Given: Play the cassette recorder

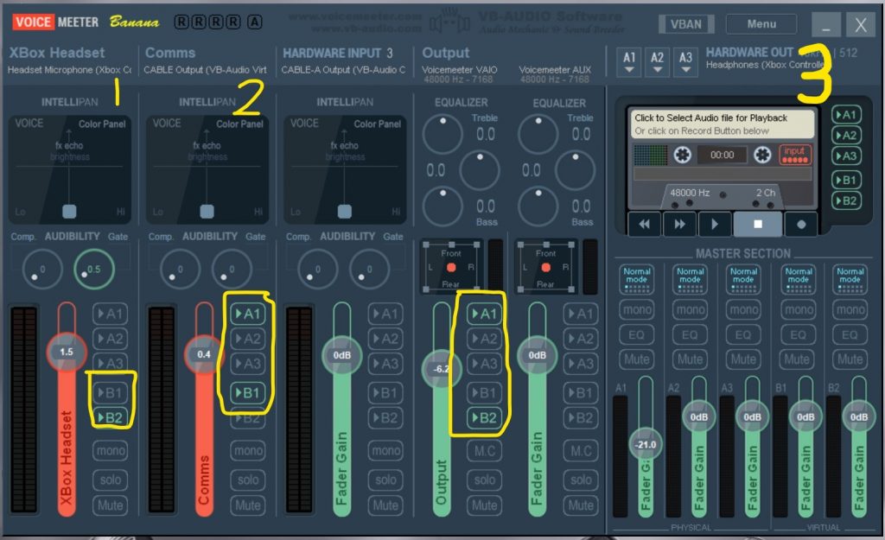Looking at the screenshot, I should click(x=715, y=224).
